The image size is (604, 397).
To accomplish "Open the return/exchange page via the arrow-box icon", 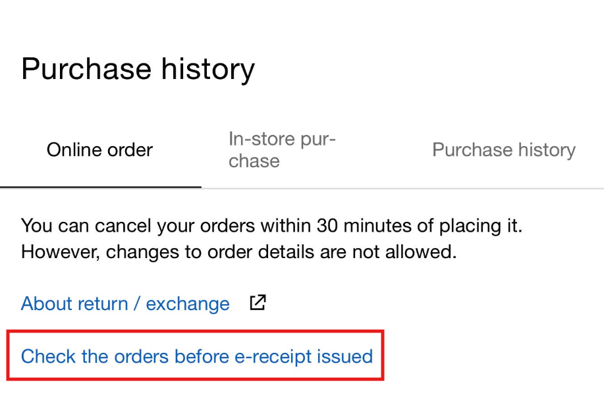I will click(258, 304).
